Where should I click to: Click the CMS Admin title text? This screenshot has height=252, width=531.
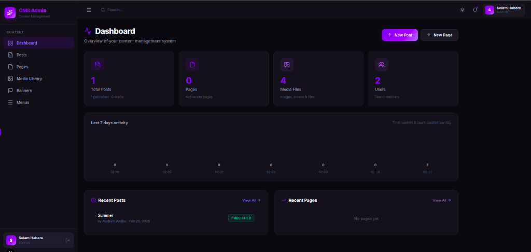[33, 10]
